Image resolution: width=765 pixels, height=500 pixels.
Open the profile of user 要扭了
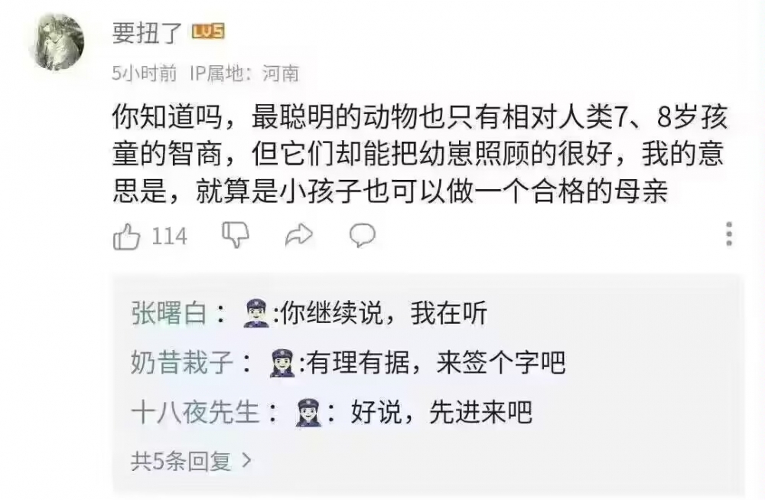tap(147, 32)
